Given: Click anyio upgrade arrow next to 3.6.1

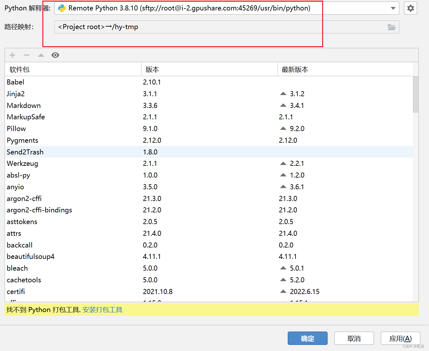Looking at the screenshot, I should tap(283, 187).
